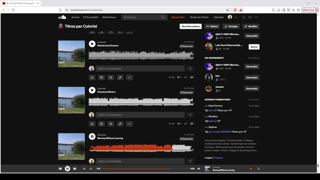The image size is (320, 180).
Task: Click the Modifier profile button
Action: pos(251,26)
